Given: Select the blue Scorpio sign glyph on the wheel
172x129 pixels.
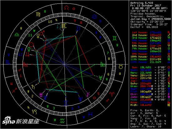Looking at the screenshot, I should pos(8,62).
